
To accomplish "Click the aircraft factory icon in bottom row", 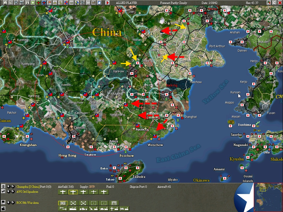I will (114, 209).
